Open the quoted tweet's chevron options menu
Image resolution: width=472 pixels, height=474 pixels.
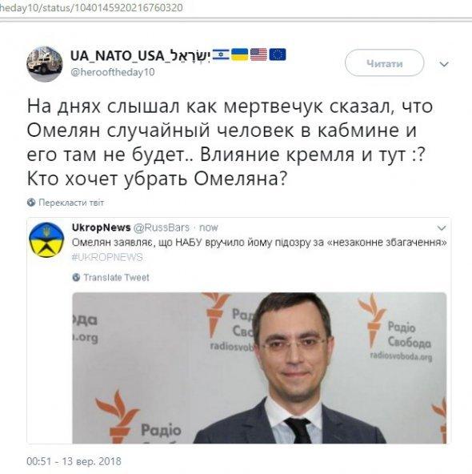click(442, 228)
